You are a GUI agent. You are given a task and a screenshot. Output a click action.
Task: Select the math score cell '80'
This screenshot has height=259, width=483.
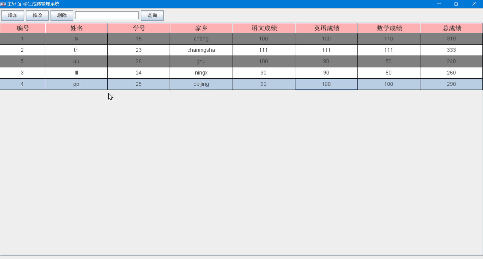pyautogui.click(x=389, y=73)
